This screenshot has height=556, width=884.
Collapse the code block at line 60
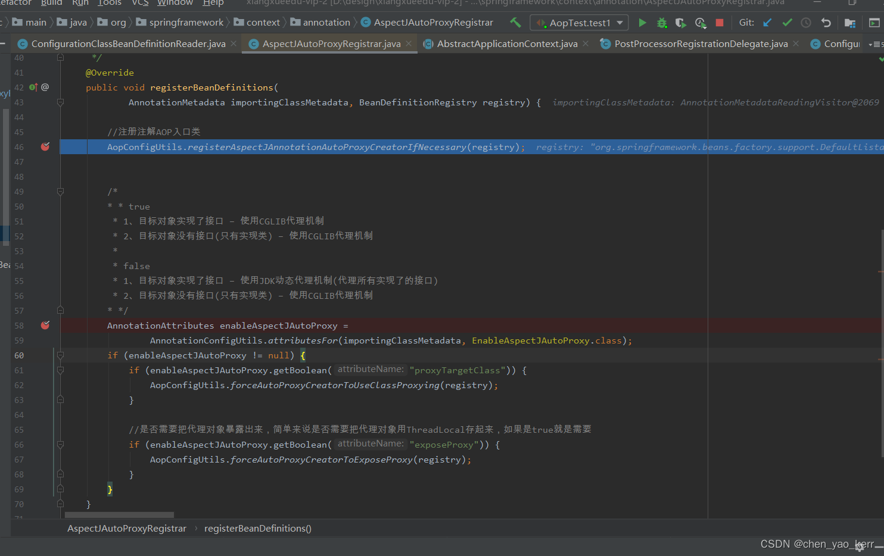60,355
